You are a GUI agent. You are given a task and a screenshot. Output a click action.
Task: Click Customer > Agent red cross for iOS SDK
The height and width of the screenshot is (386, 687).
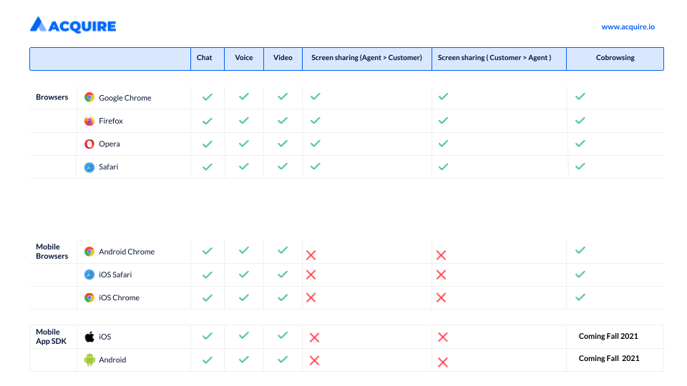click(443, 337)
